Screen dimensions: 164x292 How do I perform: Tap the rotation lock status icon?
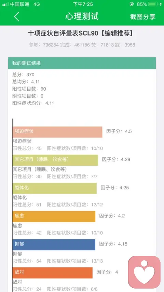pyautogui.click(x=132, y=4)
